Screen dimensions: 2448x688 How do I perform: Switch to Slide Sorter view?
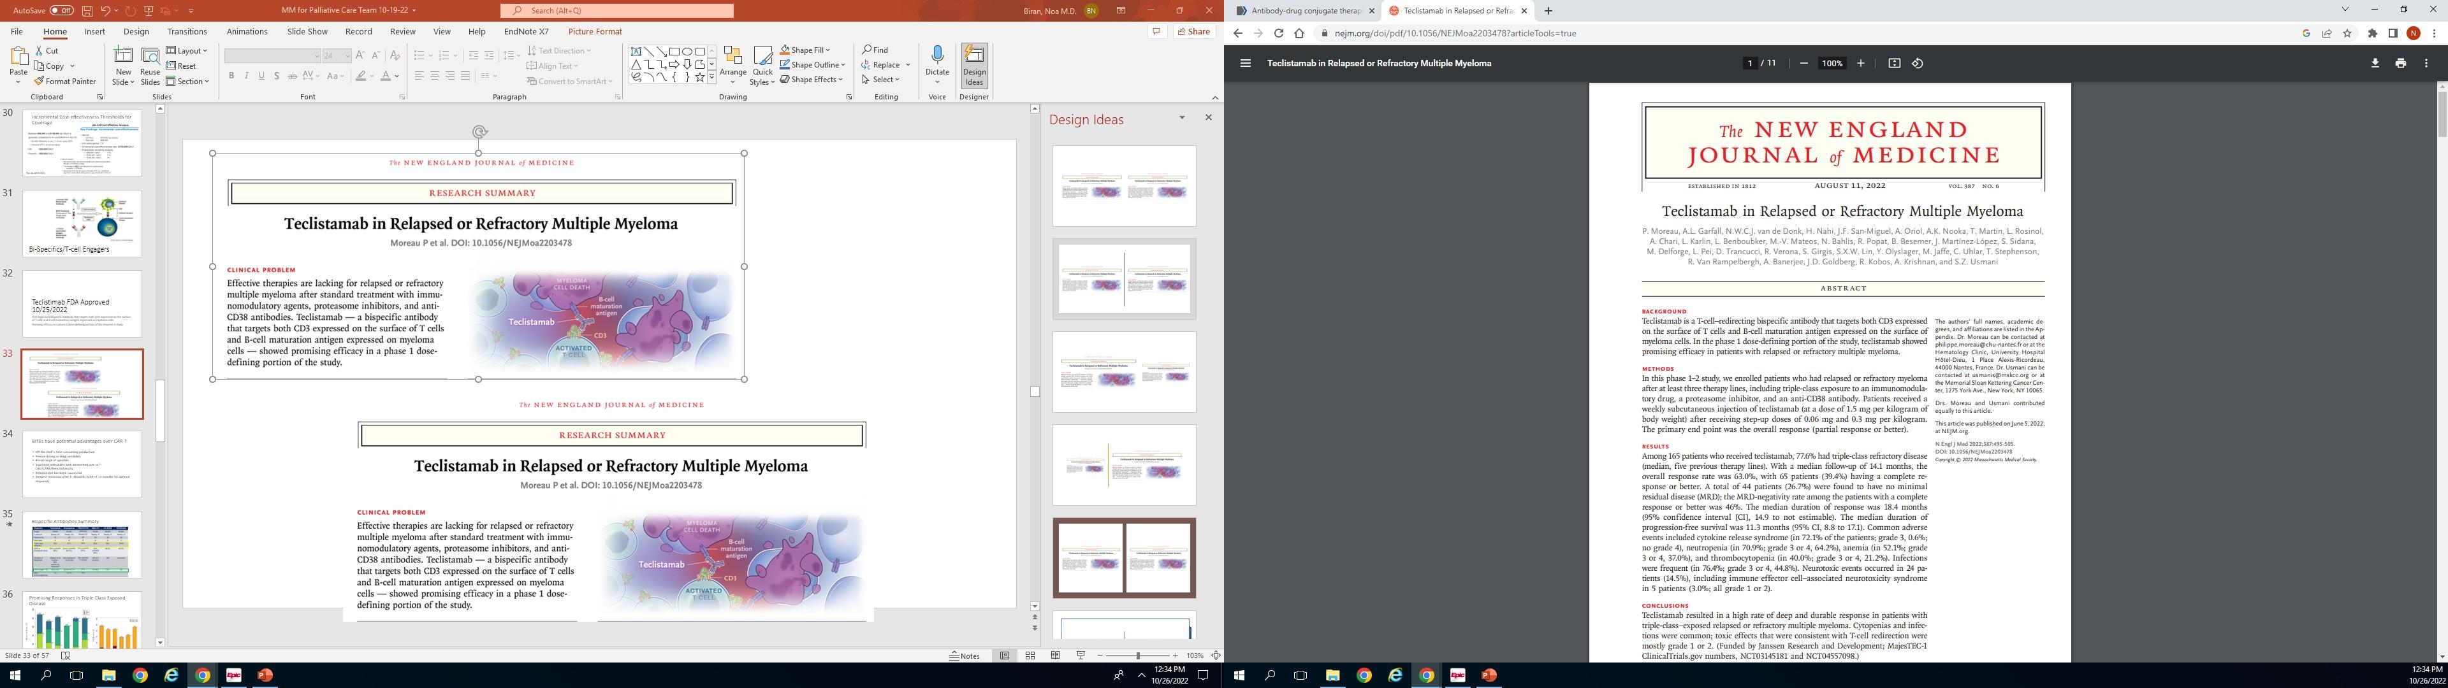coord(1030,656)
